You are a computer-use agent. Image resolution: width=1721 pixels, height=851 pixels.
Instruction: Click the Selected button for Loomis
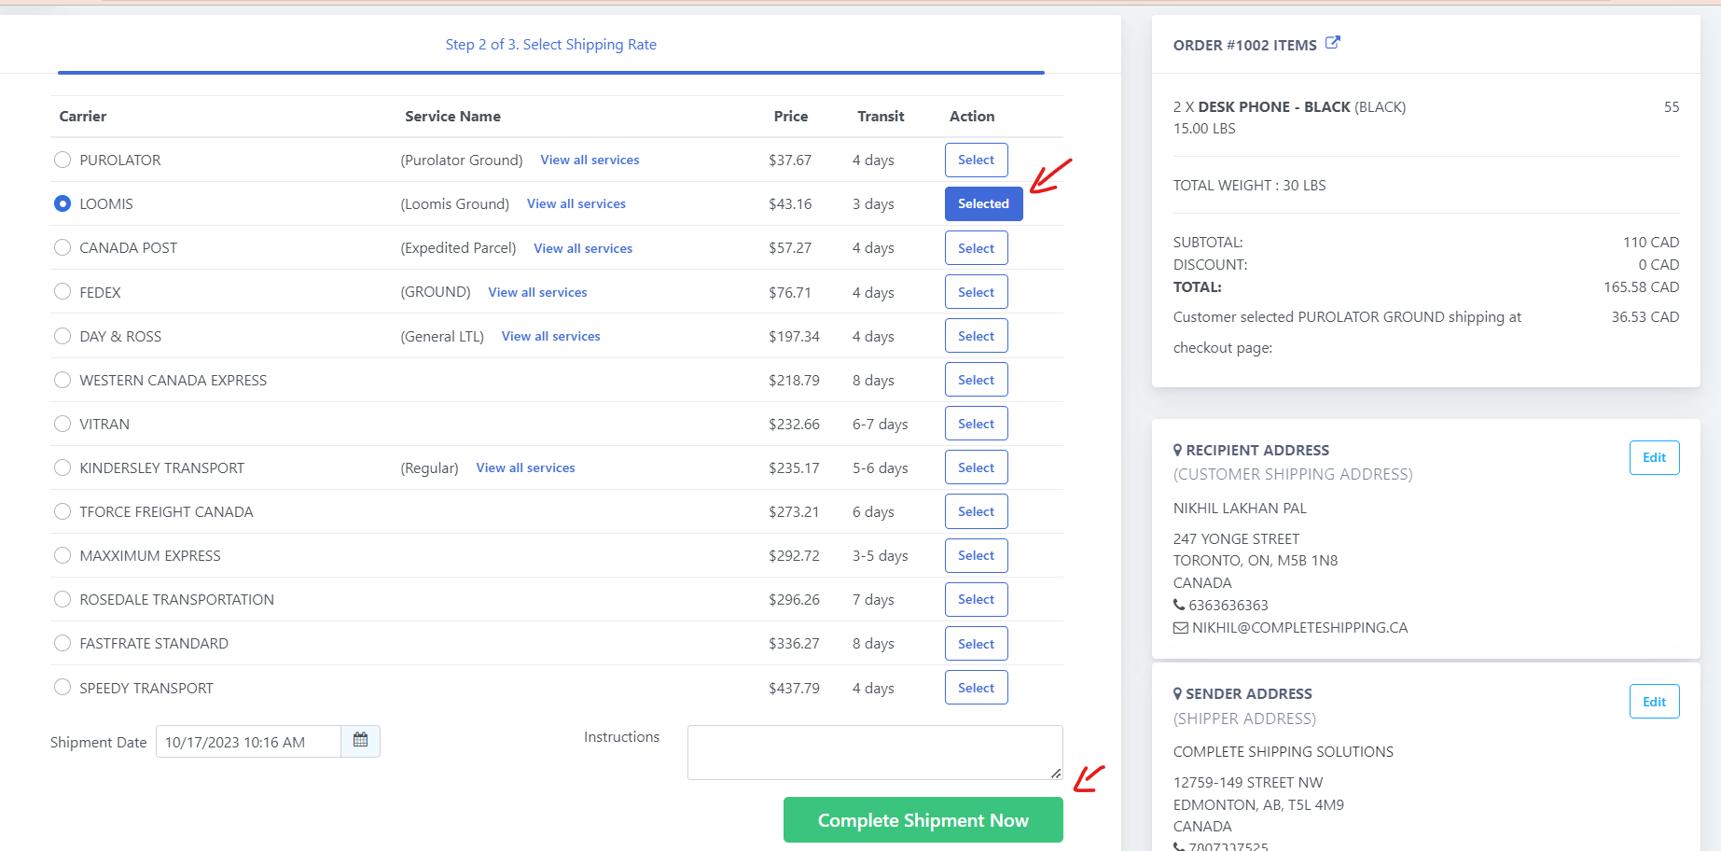point(983,203)
